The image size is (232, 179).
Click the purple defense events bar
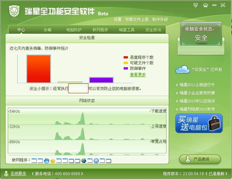tap(101, 80)
